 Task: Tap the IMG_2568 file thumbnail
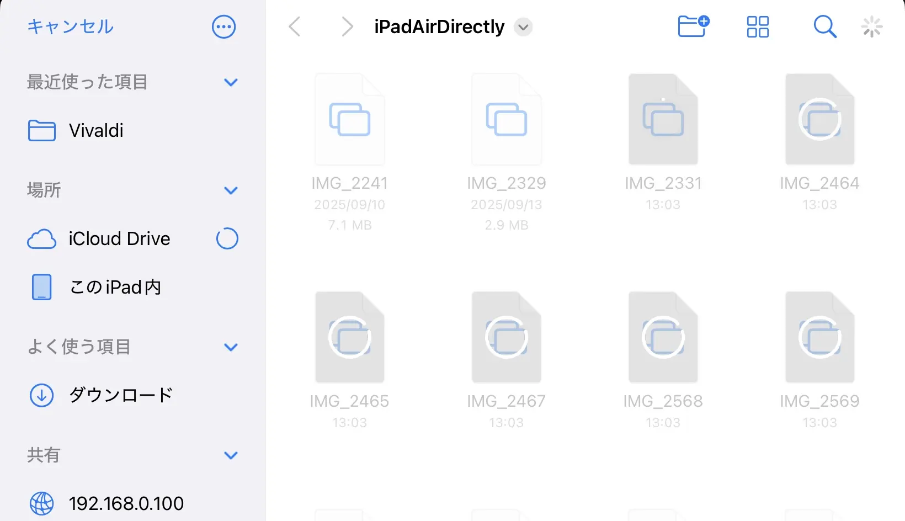coord(663,337)
